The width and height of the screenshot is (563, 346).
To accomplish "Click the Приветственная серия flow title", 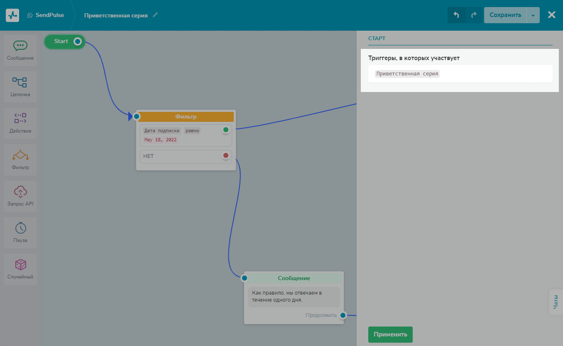I will (116, 15).
